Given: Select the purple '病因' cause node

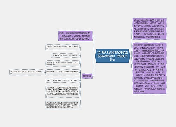Looking at the screenshot, I should (x=75, y=36).
